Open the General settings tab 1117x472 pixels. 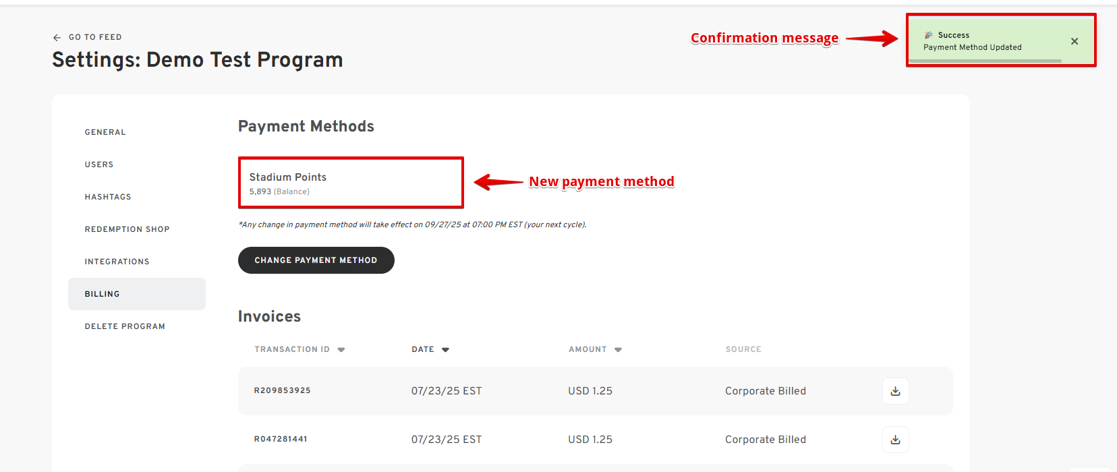tap(105, 132)
